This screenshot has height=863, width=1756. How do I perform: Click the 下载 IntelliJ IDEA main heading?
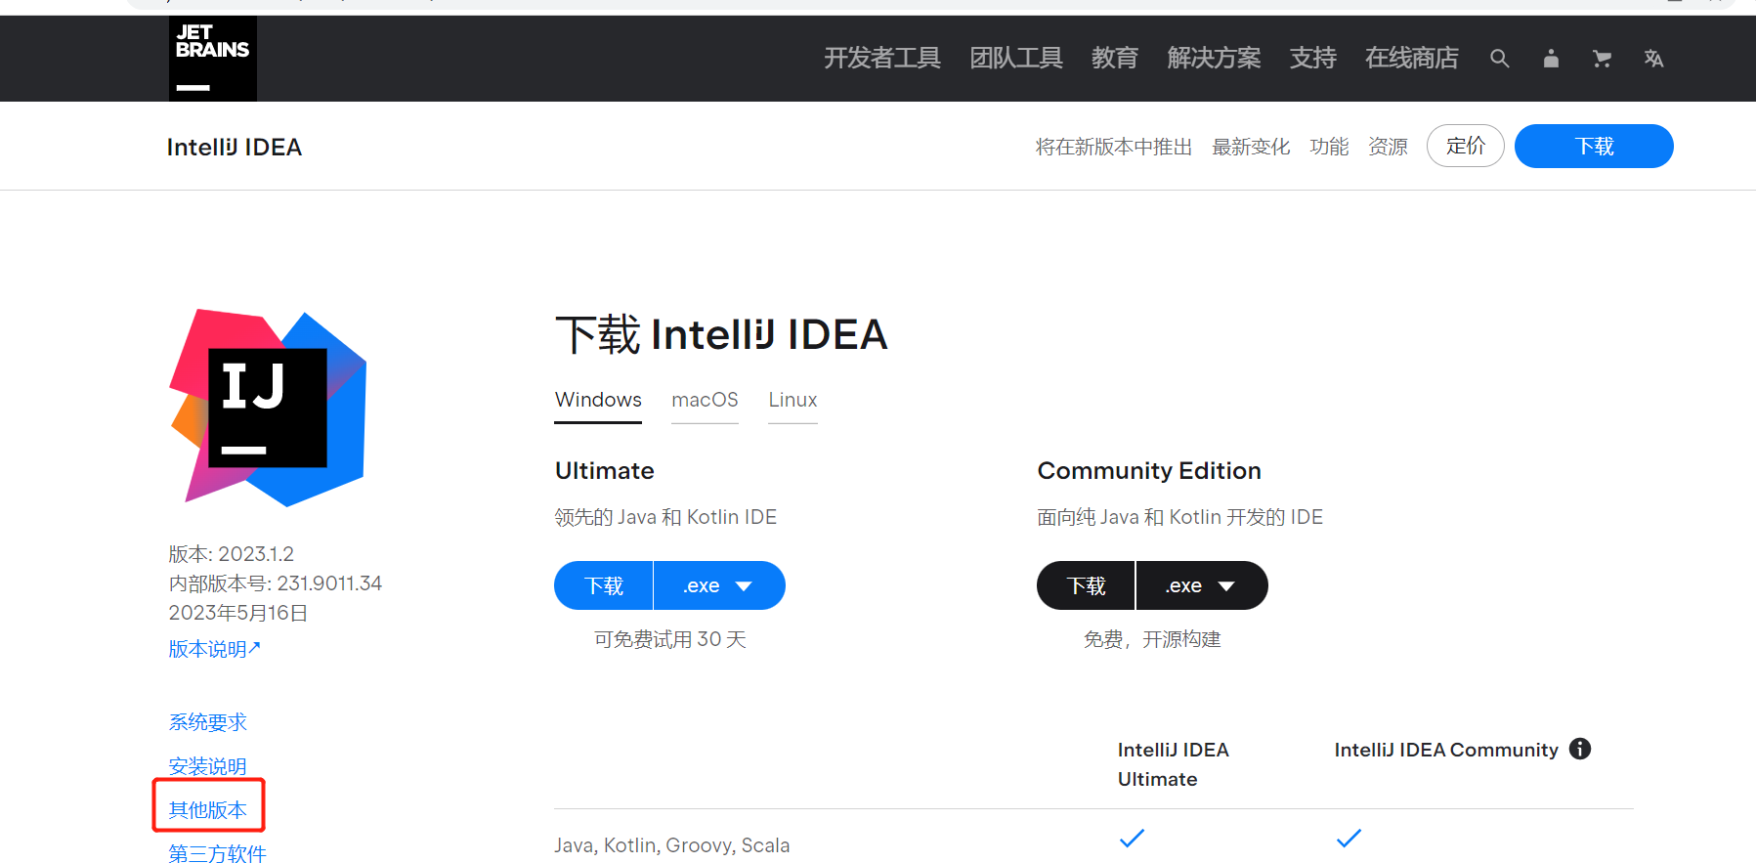[721, 335]
